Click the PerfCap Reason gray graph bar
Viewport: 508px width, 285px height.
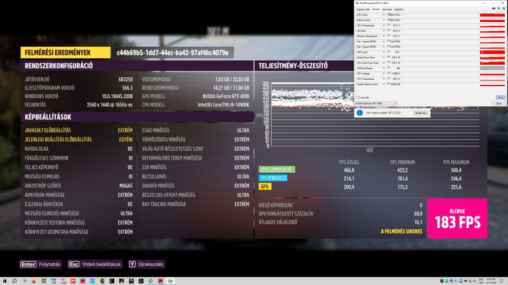(493, 68)
